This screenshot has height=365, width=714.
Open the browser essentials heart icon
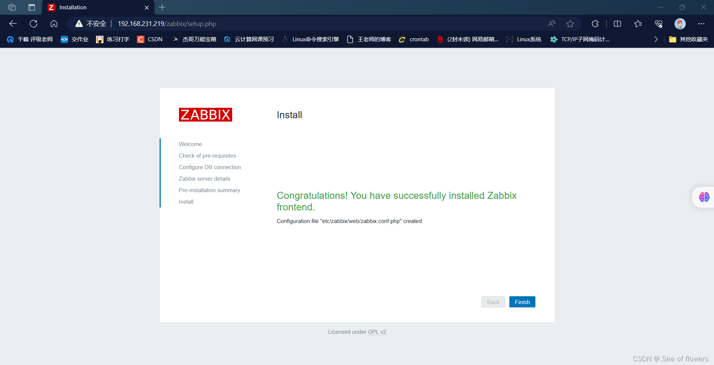click(x=659, y=24)
